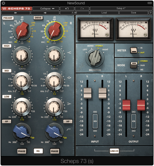Click the left VU meter display
This screenshot has height=166, width=154.
click(x=95, y=29)
